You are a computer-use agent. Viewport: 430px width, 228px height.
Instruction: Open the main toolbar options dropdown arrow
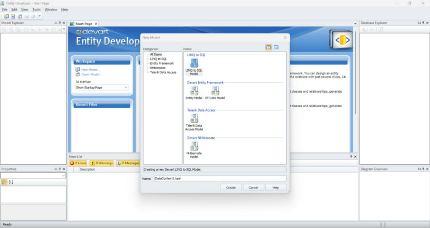point(39,16)
